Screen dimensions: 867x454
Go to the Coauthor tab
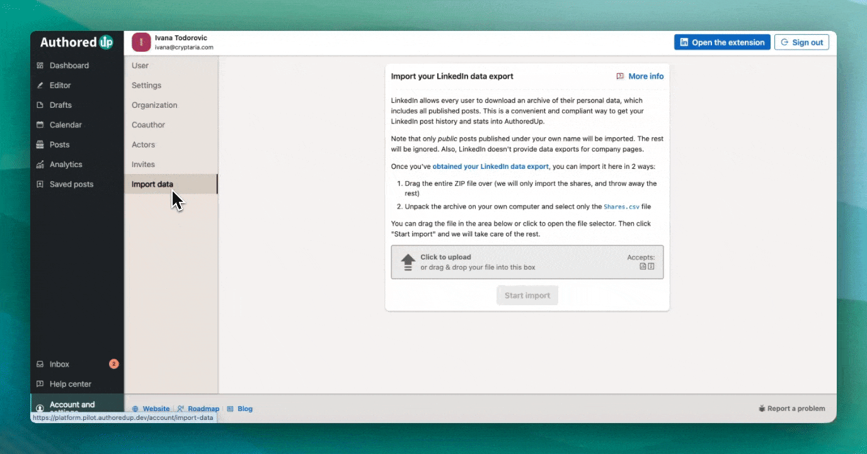[148, 125]
